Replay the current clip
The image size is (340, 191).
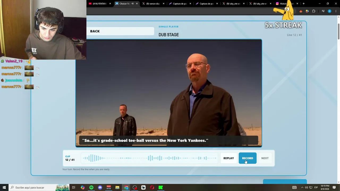229,158
